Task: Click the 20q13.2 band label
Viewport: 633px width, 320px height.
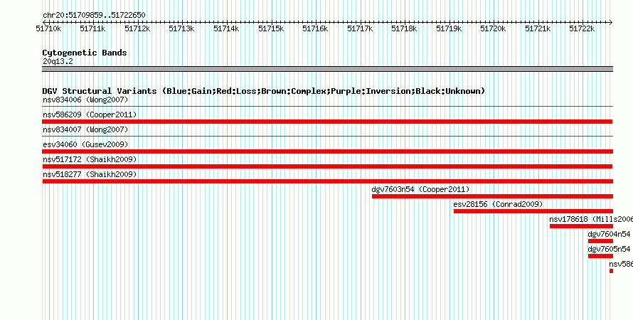Action: click(x=58, y=62)
